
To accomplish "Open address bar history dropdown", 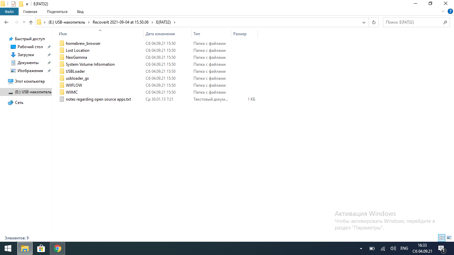I will (364, 22).
